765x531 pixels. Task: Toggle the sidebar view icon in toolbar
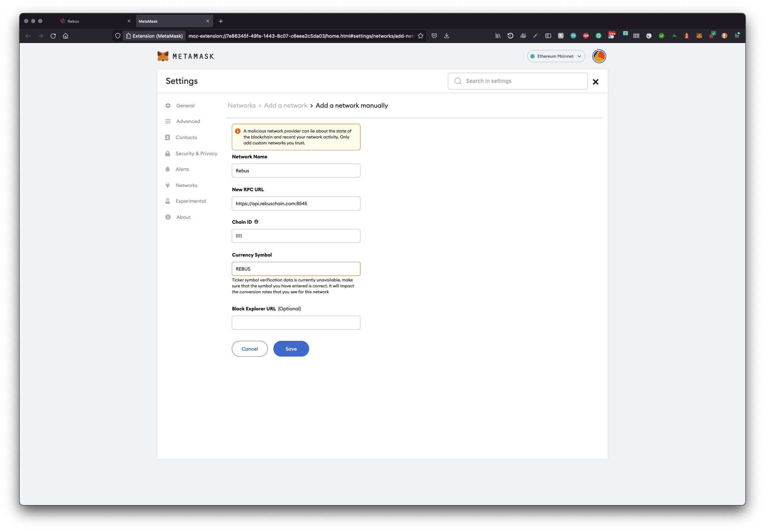[x=548, y=36]
